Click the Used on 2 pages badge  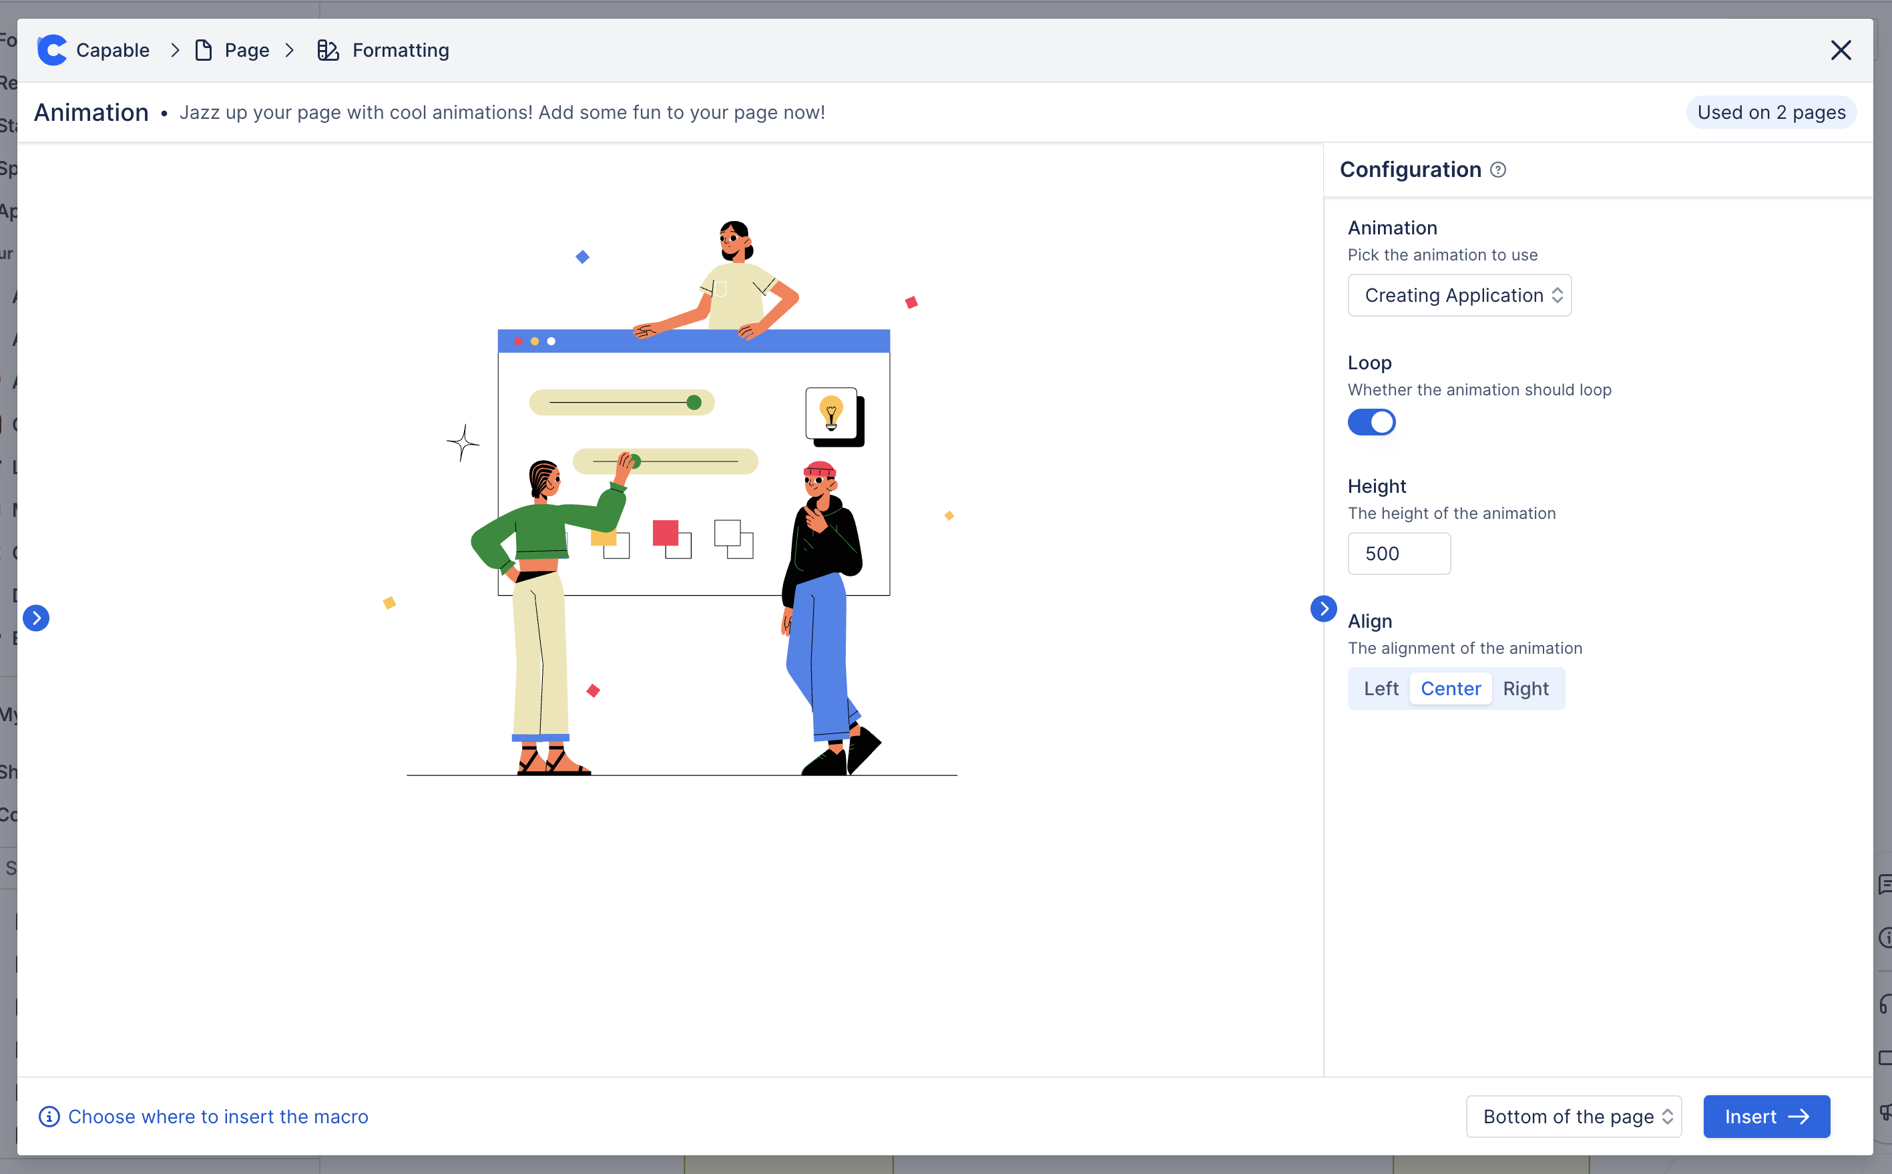[x=1770, y=113]
